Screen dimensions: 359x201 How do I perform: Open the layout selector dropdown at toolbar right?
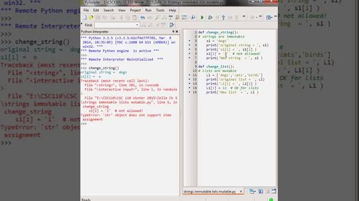pos(269,17)
